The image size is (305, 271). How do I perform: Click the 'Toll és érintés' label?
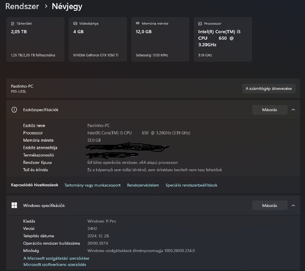point(35,170)
